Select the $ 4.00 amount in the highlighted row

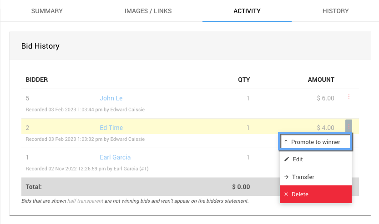pos(325,128)
